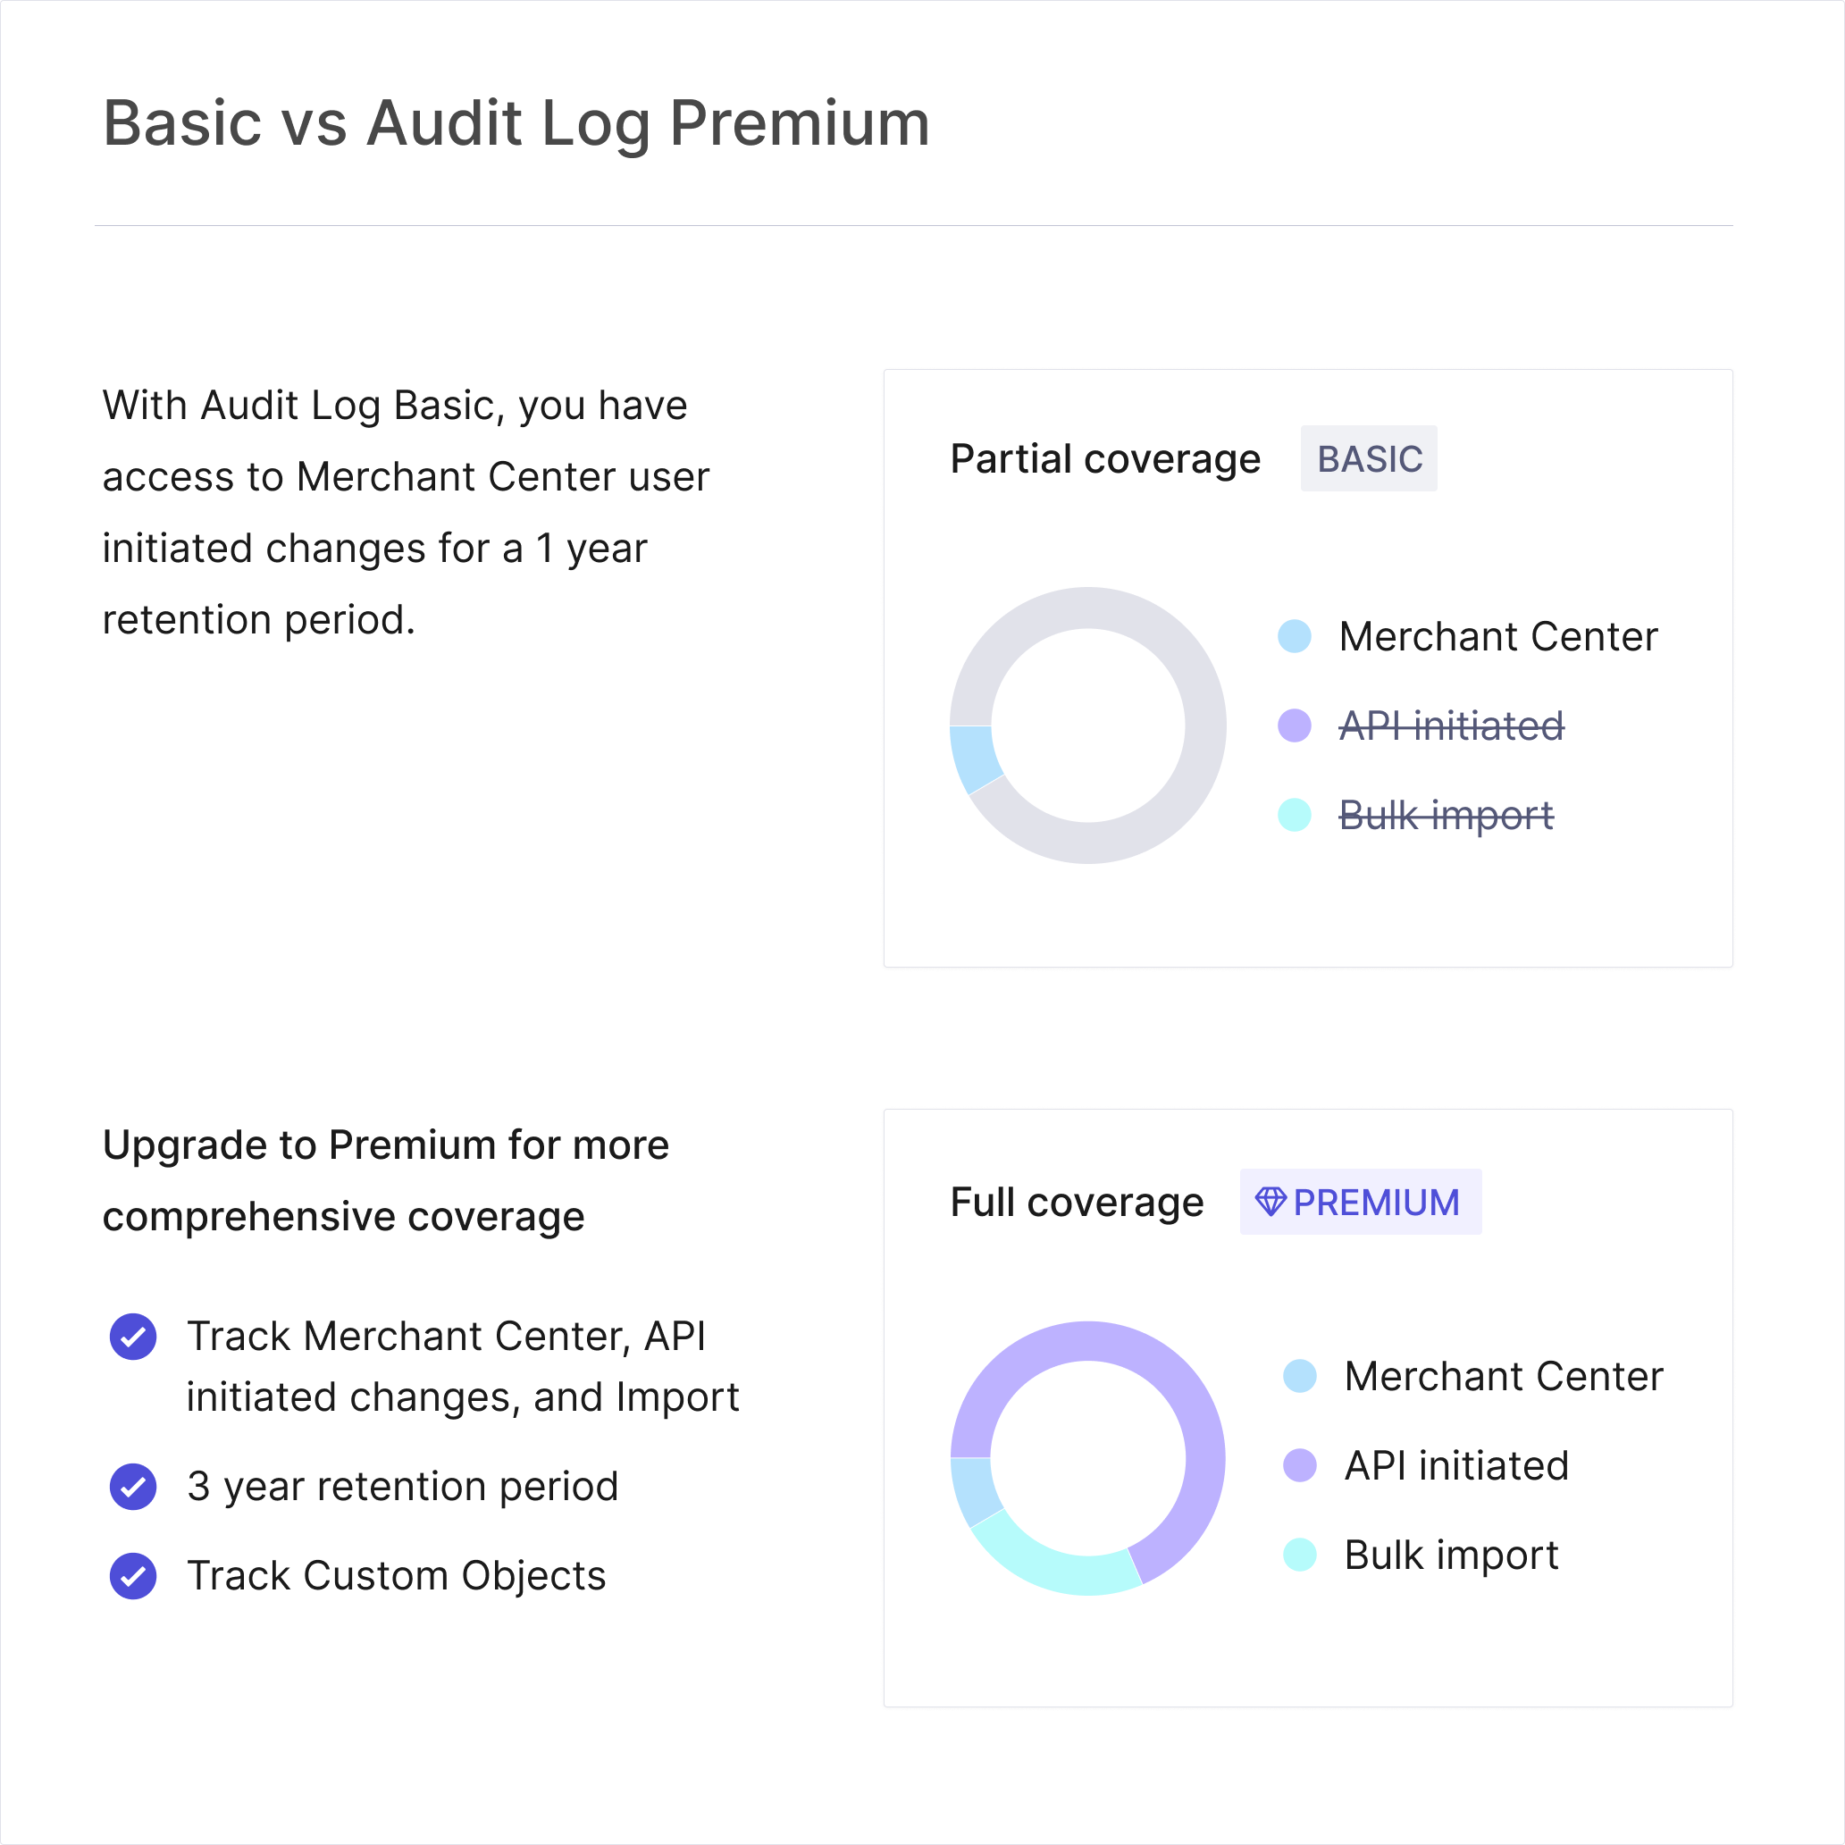This screenshot has height=1845, width=1845.
Task: Click the checkmark icon beside Track Custom Objects
Action: (x=134, y=1576)
